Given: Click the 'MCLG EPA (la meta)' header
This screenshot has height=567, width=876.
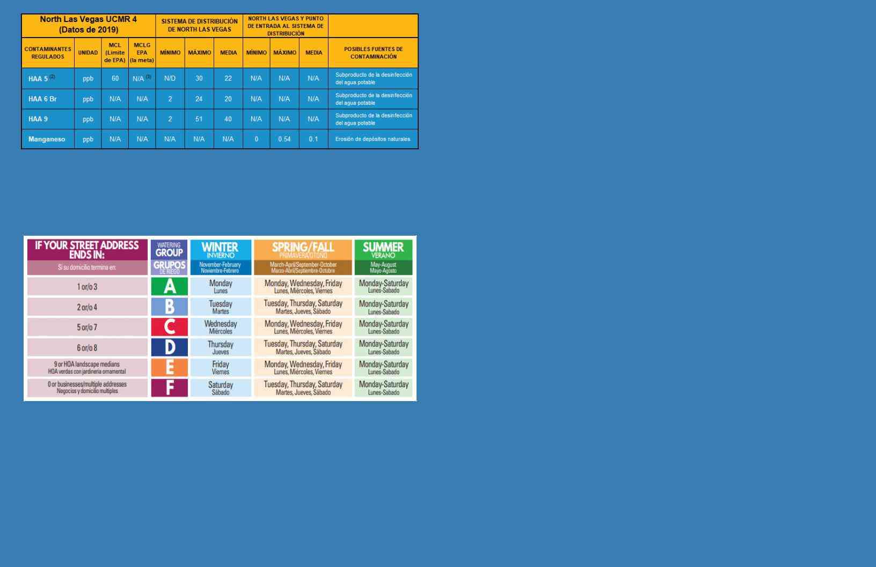Looking at the screenshot, I should [142, 53].
